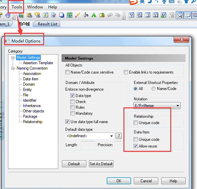The width and height of the screenshot is (197, 189).
Task: Check the Rules checkbox
Action: click(x=72, y=107)
